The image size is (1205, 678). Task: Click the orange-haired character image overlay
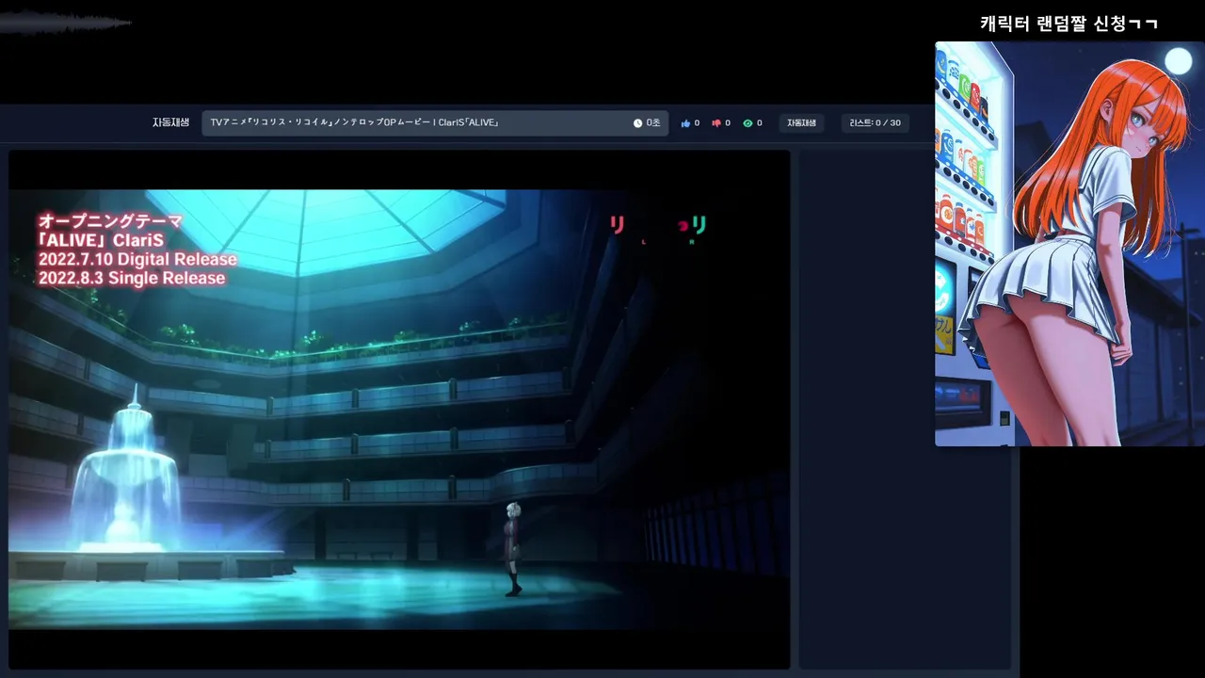pyautogui.click(x=1069, y=244)
